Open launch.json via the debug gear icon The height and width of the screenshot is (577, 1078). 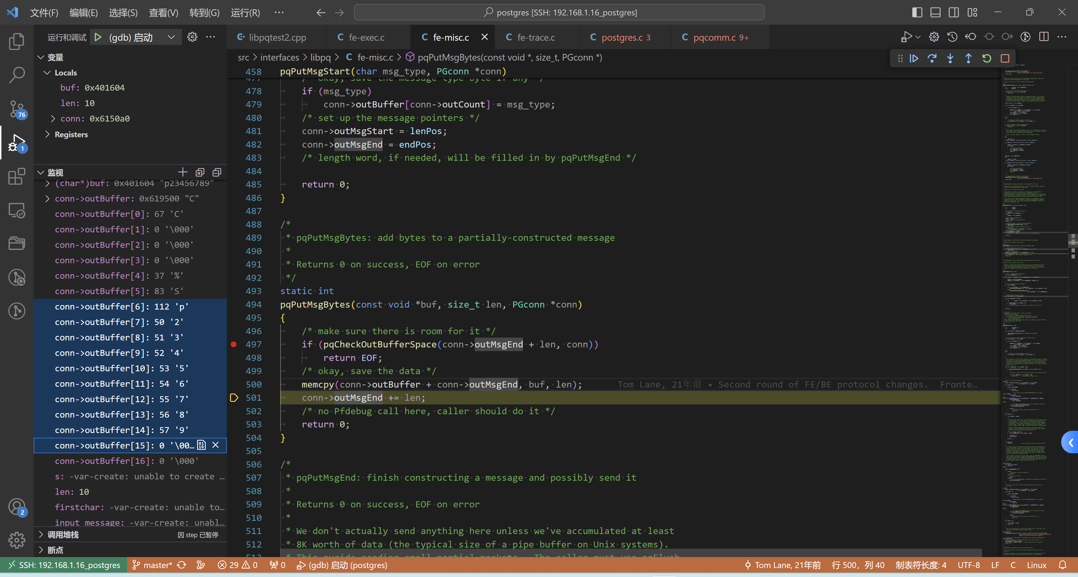coord(192,37)
